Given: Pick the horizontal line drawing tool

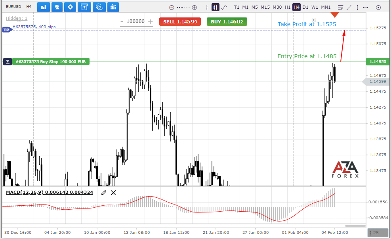Looking at the screenshot, I should click(x=366, y=8).
